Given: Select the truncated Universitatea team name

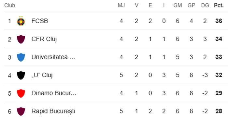Looking at the screenshot, I should 53,57.
